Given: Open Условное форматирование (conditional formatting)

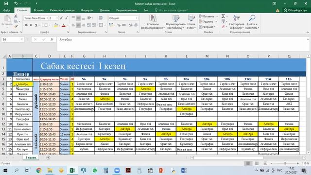Looking at the screenshot, I should pyautogui.click(x=153, y=22).
